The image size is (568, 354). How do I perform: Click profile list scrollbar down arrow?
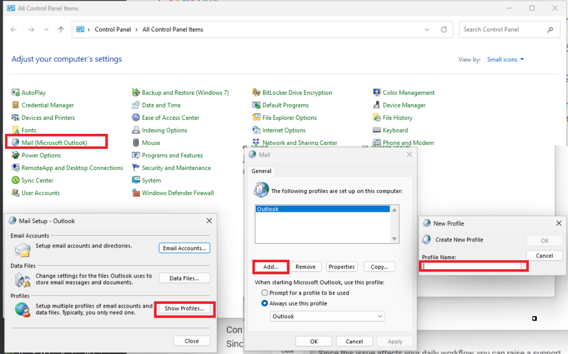point(394,239)
